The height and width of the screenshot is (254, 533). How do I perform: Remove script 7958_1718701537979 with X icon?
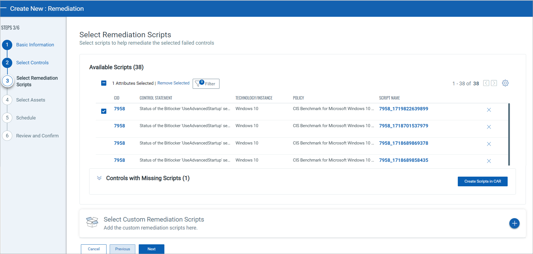coord(489,127)
